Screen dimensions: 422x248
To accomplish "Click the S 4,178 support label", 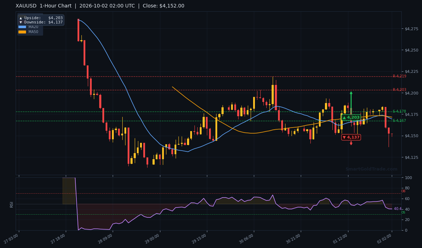I will point(399,111).
